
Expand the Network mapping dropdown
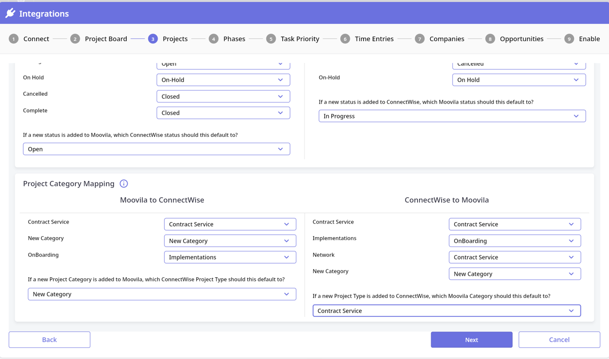tap(514, 257)
